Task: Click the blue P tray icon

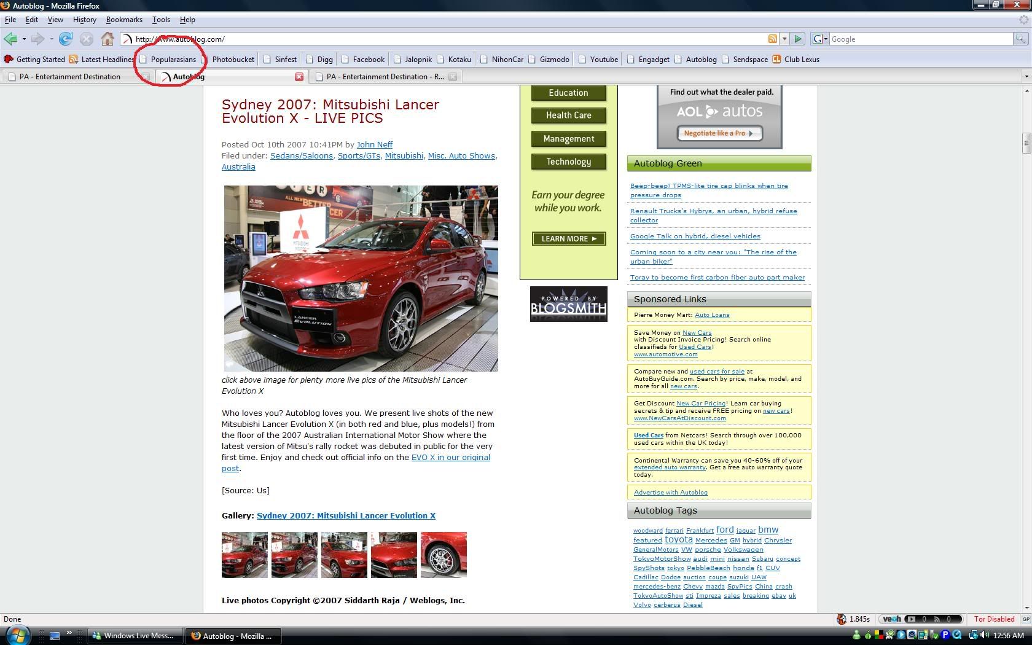Action: point(945,635)
